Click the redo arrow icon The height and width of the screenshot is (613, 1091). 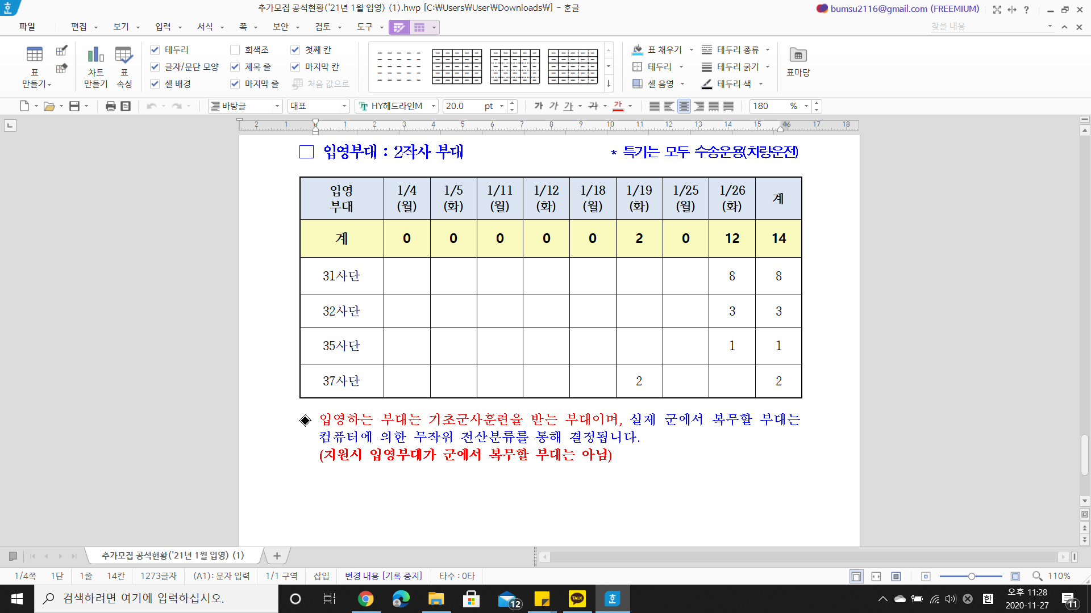click(x=177, y=106)
